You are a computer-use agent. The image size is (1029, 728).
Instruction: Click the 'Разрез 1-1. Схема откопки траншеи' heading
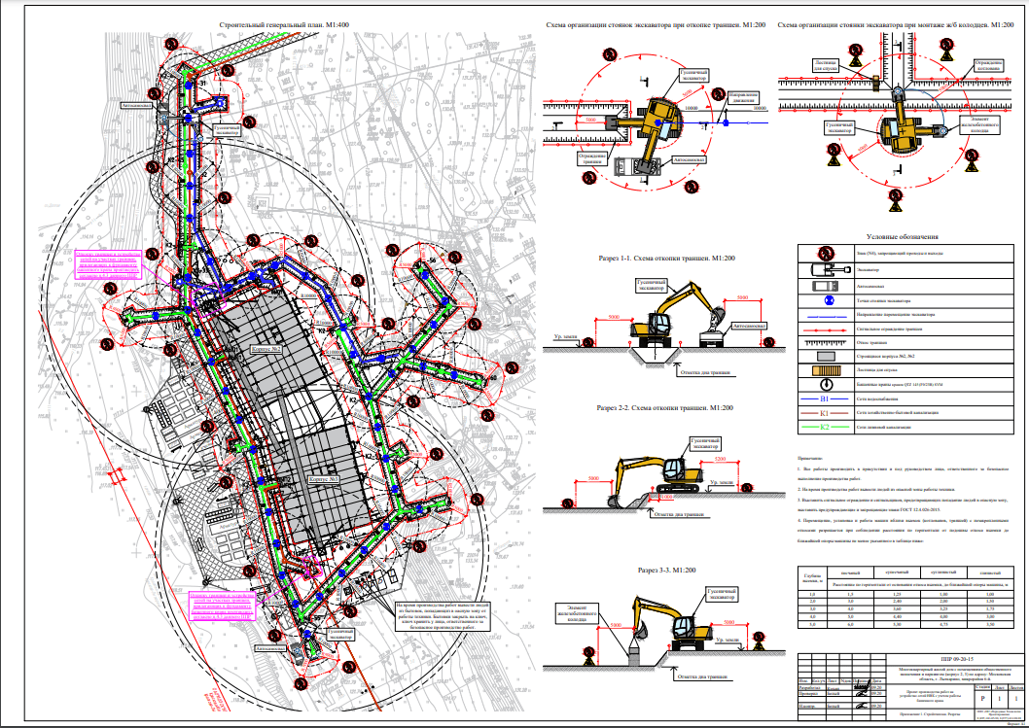pos(666,259)
